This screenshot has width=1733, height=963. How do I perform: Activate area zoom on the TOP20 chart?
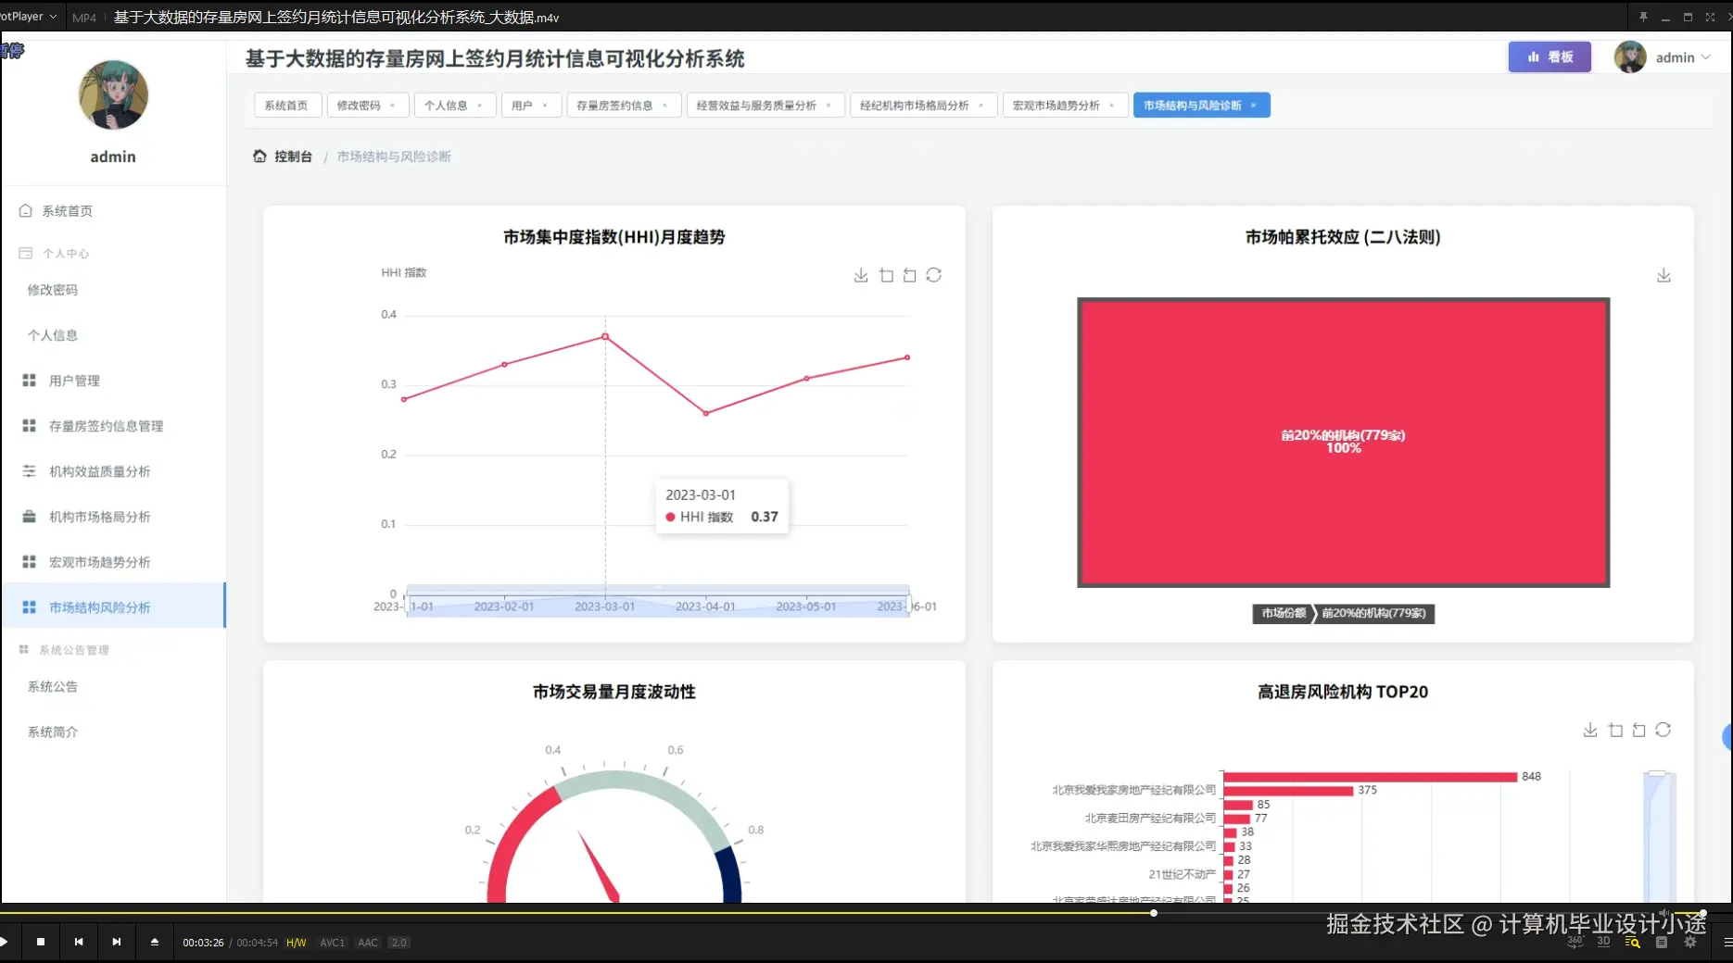click(x=1615, y=730)
